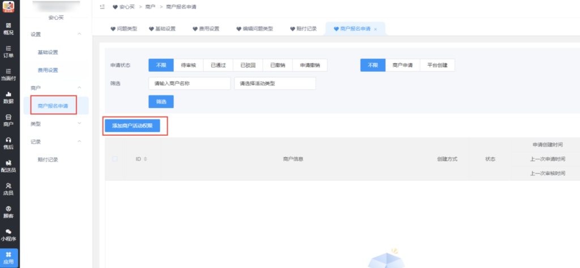580x268 pixels.
Task: Open 赔付记录 in side menu
Action: click(x=48, y=160)
